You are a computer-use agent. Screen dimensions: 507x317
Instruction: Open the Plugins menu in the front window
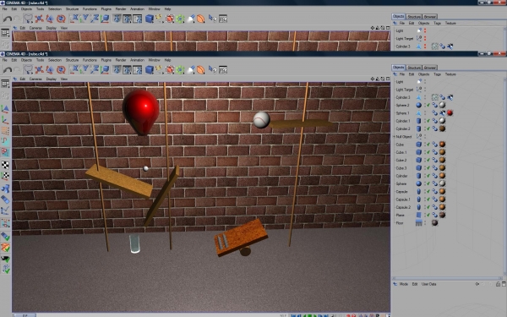click(x=106, y=60)
